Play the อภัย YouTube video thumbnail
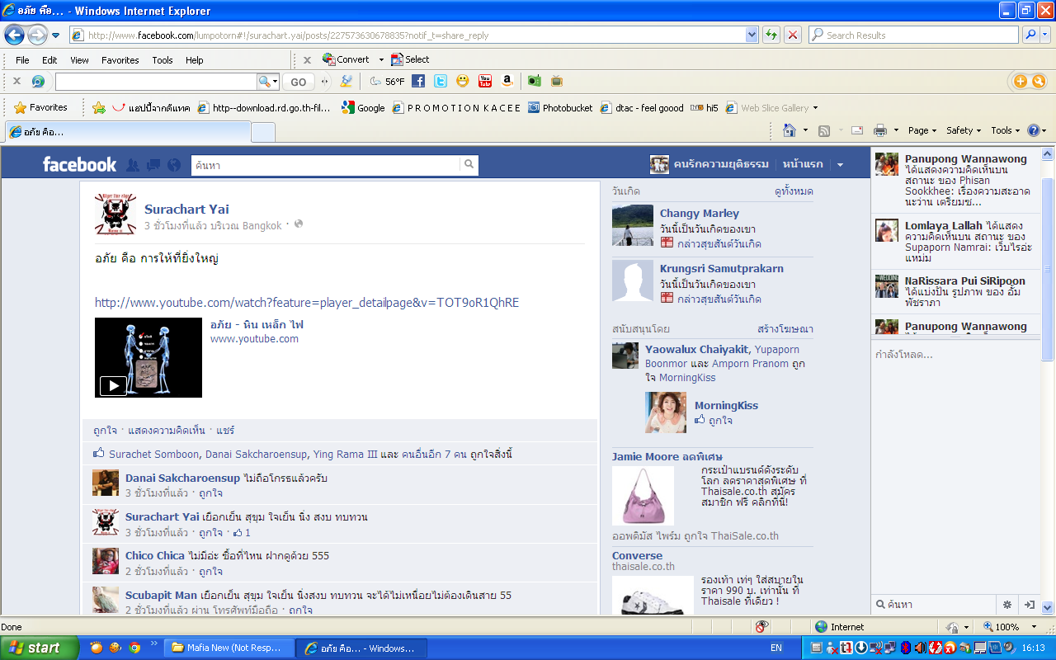This screenshot has height=660, width=1056. coord(148,357)
